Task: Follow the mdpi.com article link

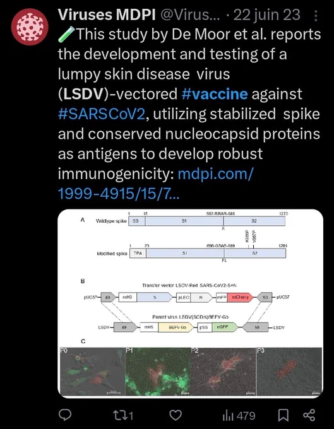Action: [x=156, y=184]
